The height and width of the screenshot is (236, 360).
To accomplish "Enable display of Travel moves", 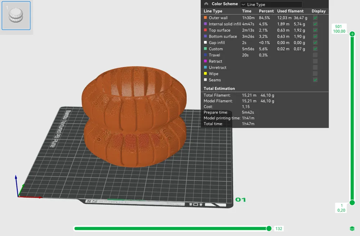I will pyautogui.click(x=315, y=55).
